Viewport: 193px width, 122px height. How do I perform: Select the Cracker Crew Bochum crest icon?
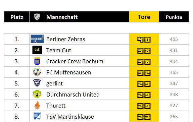coord(37,61)
